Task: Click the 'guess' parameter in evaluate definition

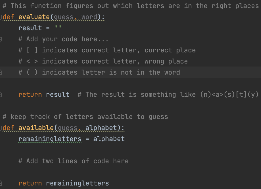Action: (x=64, y=17)
